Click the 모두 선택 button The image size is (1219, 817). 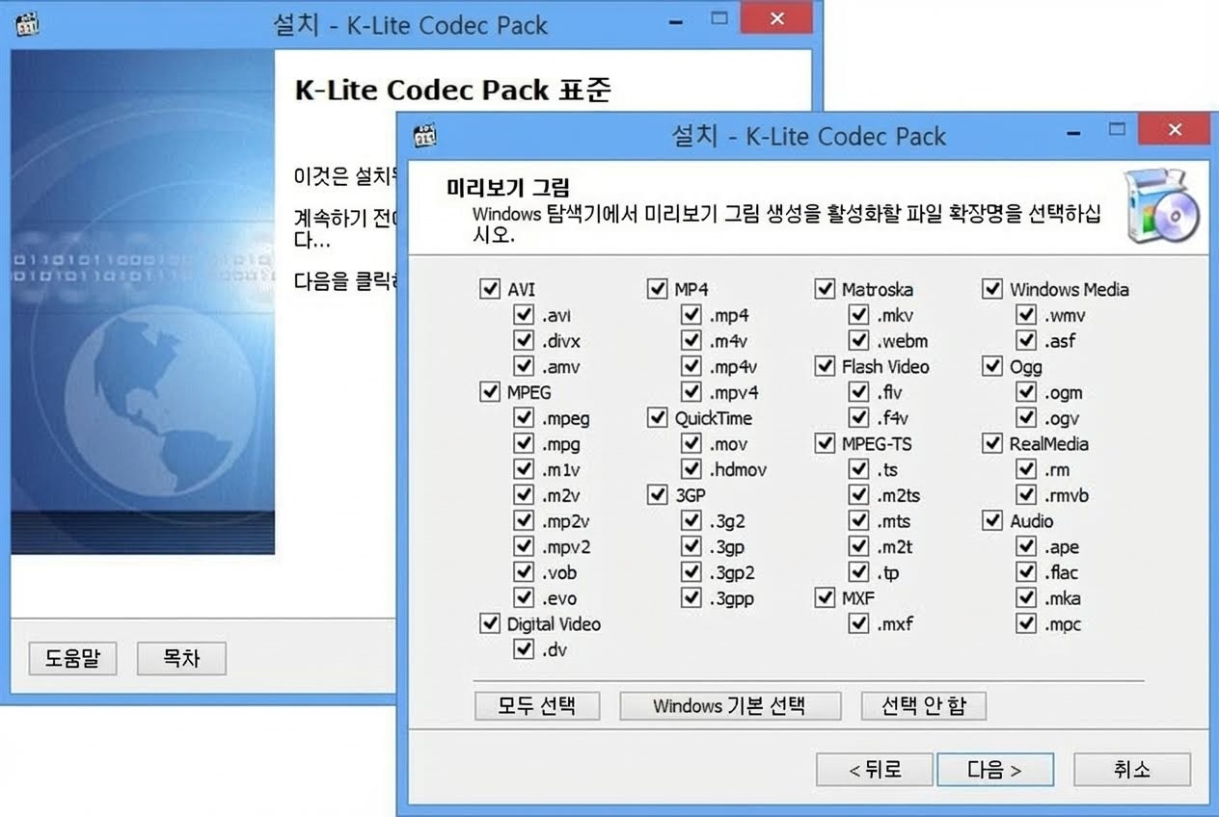point(536,705)
